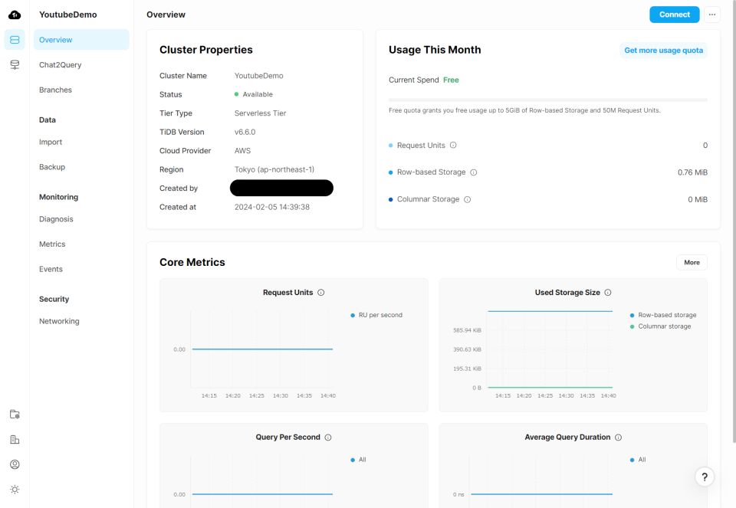The height and width of the screenshot is (508, 736).
Task: Click info icon on Query Per Second chart
Action: coord(328,438)
